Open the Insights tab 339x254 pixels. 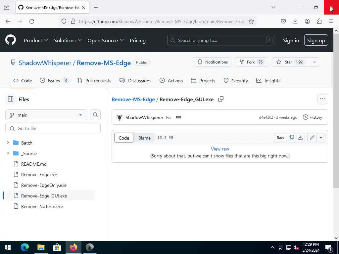coord(268,81)
